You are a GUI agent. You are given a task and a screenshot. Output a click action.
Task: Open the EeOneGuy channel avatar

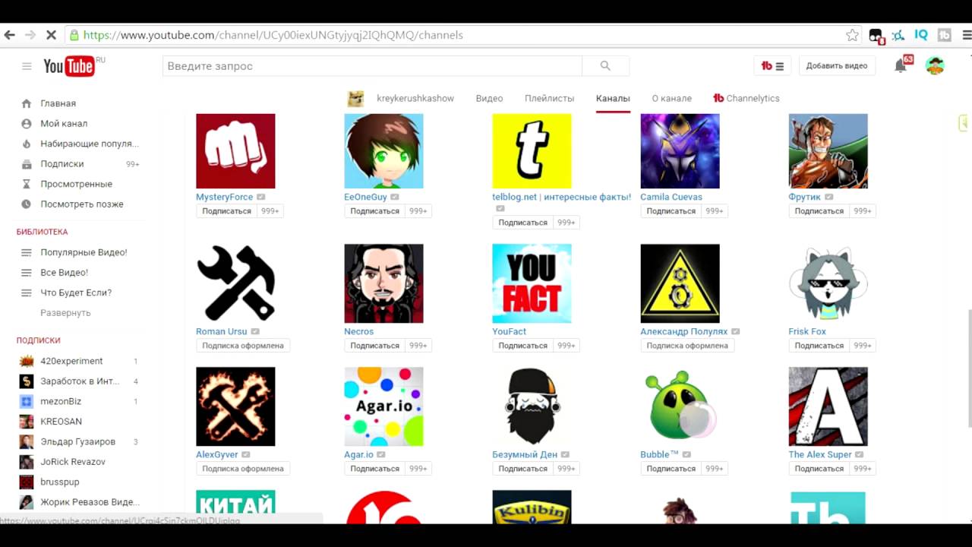[x=383, y=151]
